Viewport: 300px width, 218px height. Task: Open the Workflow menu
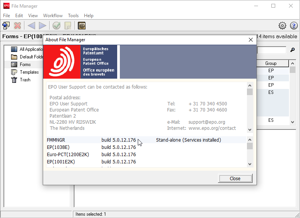tap(53, 16)
